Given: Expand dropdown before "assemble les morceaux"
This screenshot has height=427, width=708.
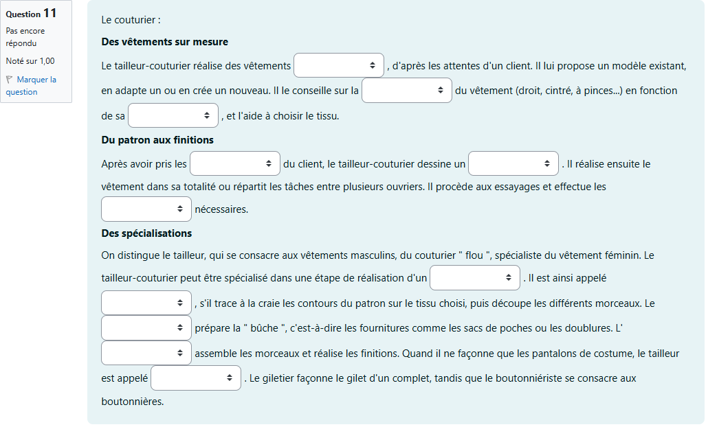Looking at the screenshot, I should click(x=146, y=353).
